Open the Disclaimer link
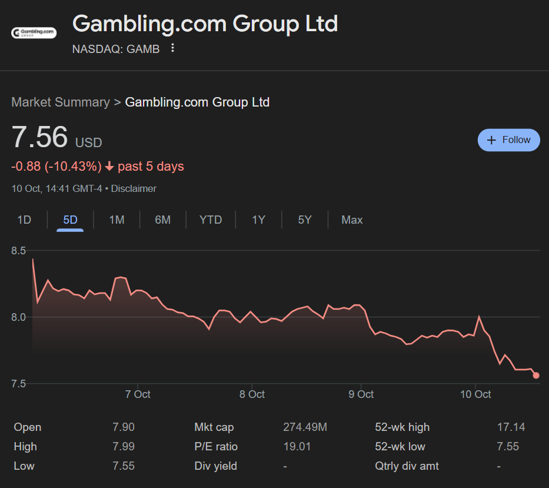This screenshot has height=488, width=549. click(x=134, y=188)
